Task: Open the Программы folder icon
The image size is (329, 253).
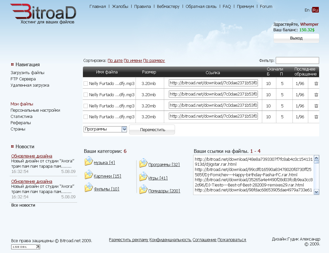Action: [143, 163]
